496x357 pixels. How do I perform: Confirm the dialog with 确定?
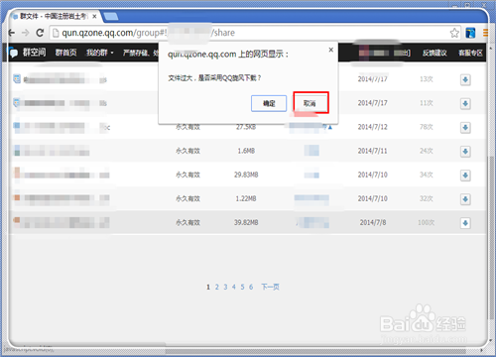(x=269, y=103)
